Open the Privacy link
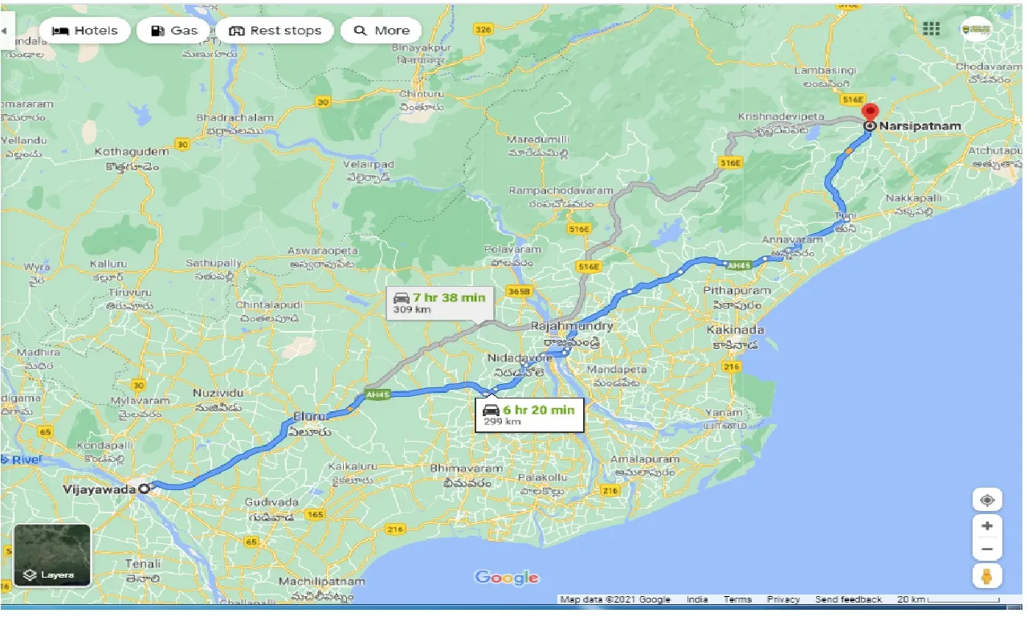The width and height of the screenshot is (1028, 617). [783, 599]
